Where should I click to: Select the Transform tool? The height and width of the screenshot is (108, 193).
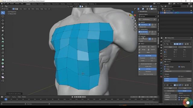click(3, 31)
